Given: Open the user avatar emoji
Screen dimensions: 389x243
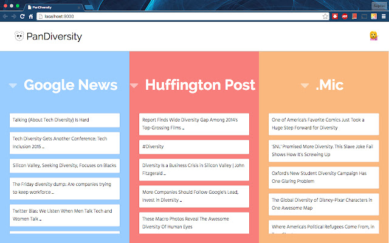Looking at the screenshot, I should [373, 36].
